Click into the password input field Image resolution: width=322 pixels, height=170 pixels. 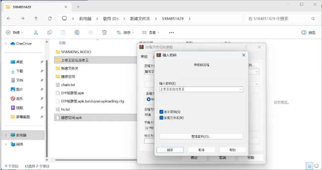point(199,89)
